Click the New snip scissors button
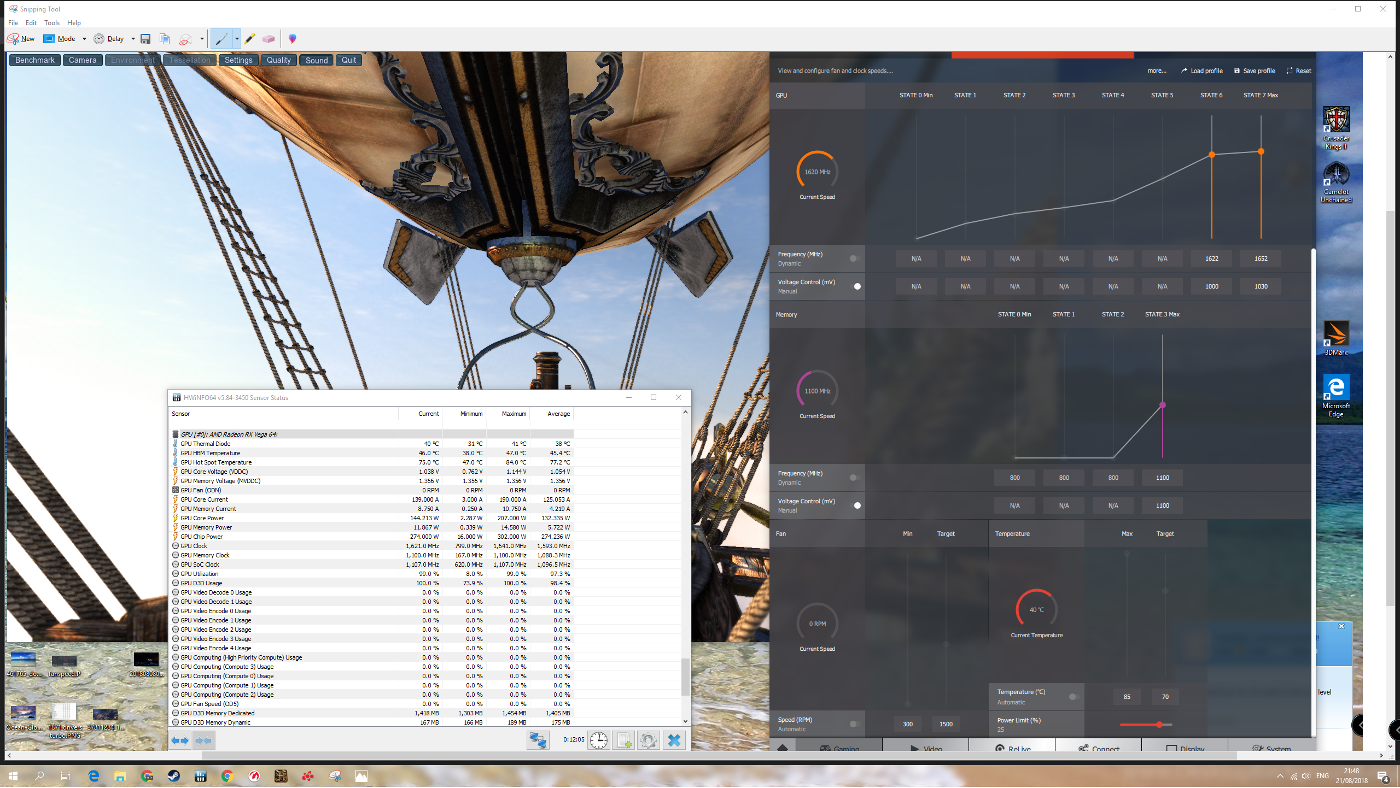 (21, 39)
